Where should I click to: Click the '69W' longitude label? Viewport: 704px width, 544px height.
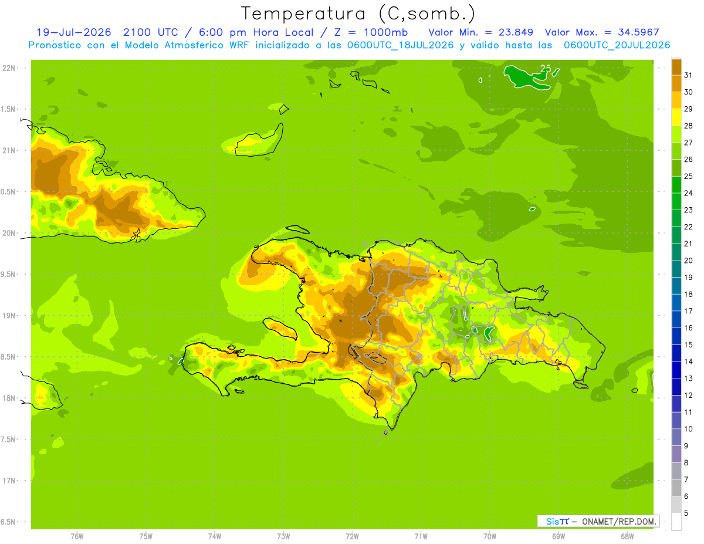(559, 536)
